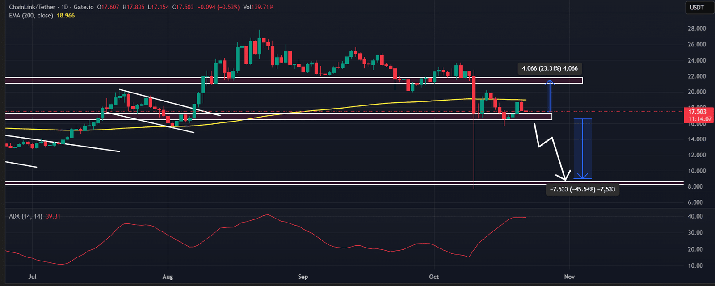Click the yellow EMA value 18.966
The image size is (715, 286).
[x=66, y=16]
